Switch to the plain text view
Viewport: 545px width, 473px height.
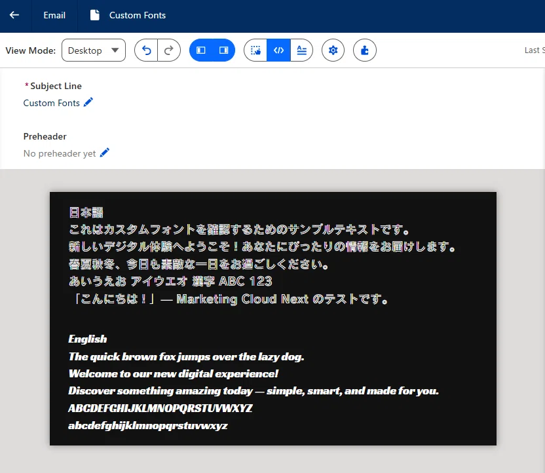[x=302, y=50]
